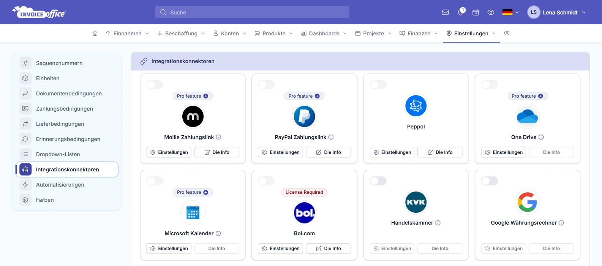The height and width of the screenshot is (266, 602).
Task: Open Einstellungen for Mollie Zahlungslink
Action: (x=169, y=152)
